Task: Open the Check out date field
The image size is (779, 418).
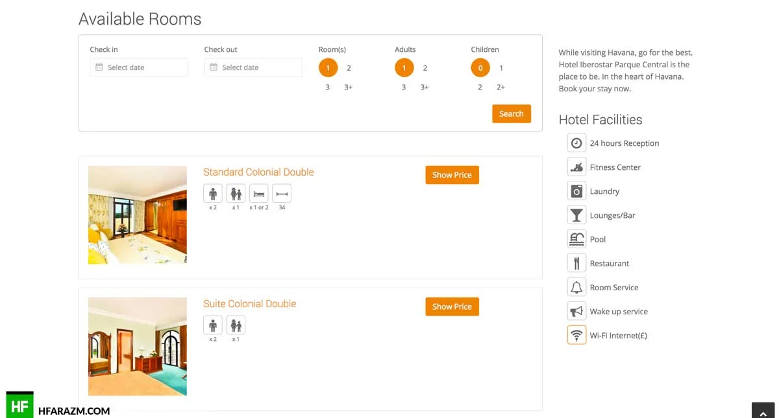Action: click(253, 67)
